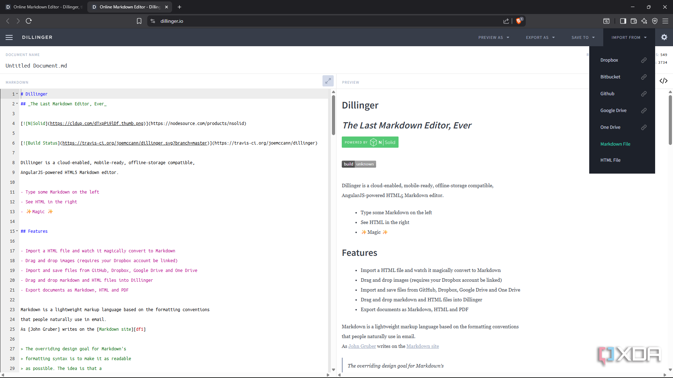This screenshot has height=378, width=673.
Task: Expand the markdown editor to fullscreen
Action: (328, 81)
